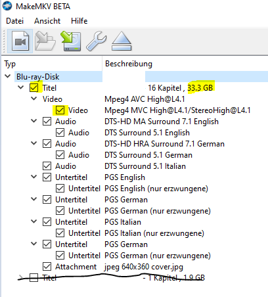Click the Open video files toolbar icon
This screenshot has width=268, height=297.
[20, 41]
